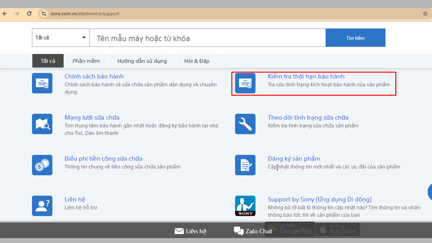Screen dimensions: 432x243
Task: Open the Biểu phí tiền công sửa chữa link
Action: (103, 158)
